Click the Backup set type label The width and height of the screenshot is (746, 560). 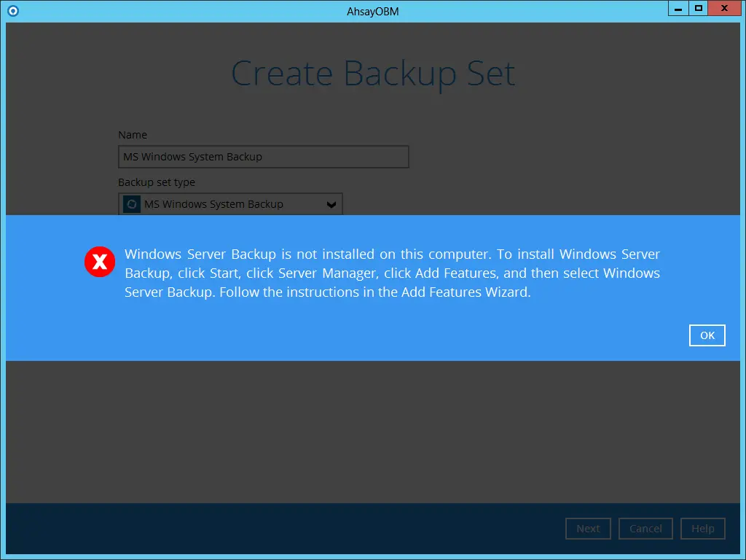pos(157,182)
